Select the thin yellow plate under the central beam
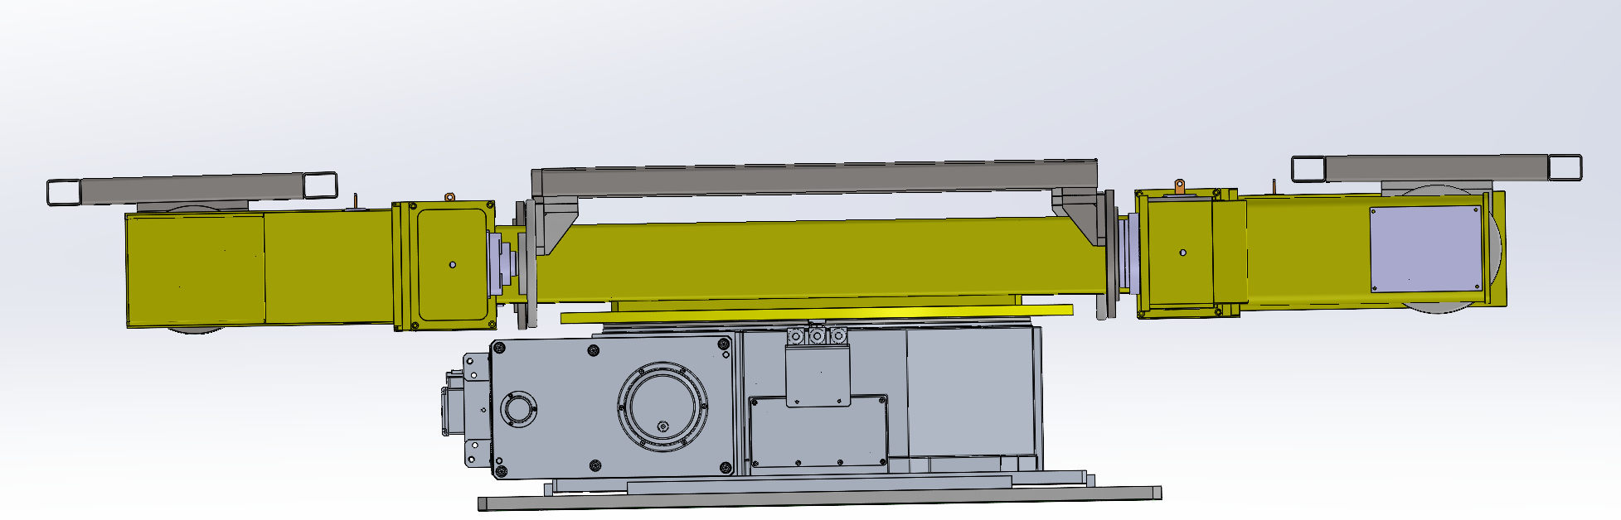The width and height of the screenshot is (1621, 520). point(817,313)
